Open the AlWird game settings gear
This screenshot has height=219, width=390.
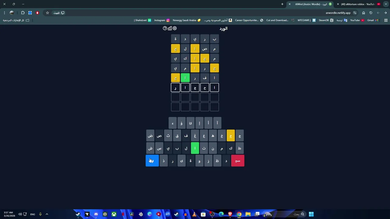pos(175,28)
